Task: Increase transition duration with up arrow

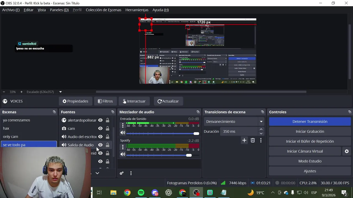Action: pos(261,129)
